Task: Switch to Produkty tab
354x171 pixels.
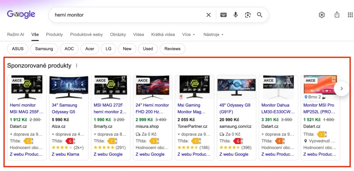Action: [54, 35]
